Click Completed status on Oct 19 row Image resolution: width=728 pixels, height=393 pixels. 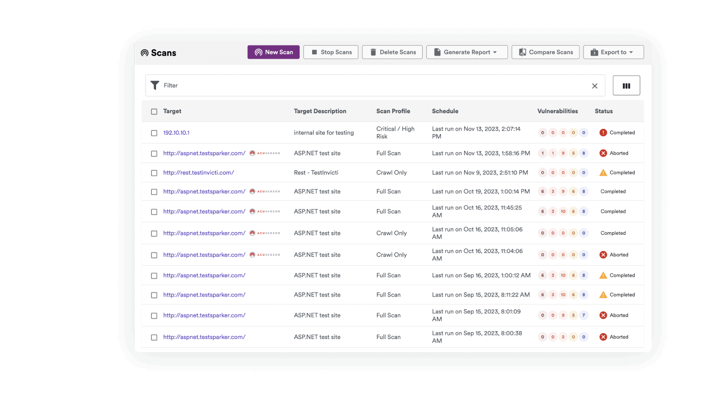[613, 192]
